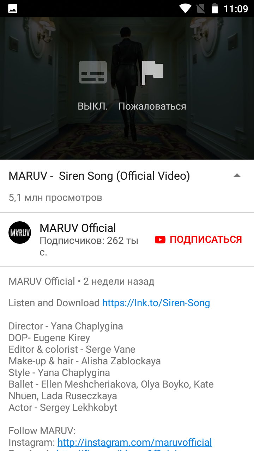The width and height of the screenshot is (254, 451).
Task: Tap the subscriber count Подписчиков: 262 тыс.
Action: pyautogui.click(x=89, y=246)
